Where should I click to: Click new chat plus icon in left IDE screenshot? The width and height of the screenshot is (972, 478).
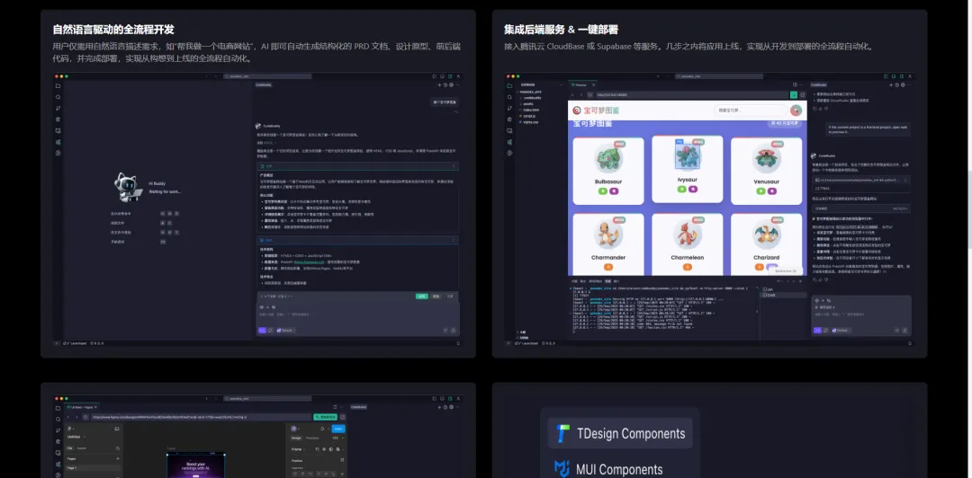pos(439,84)
